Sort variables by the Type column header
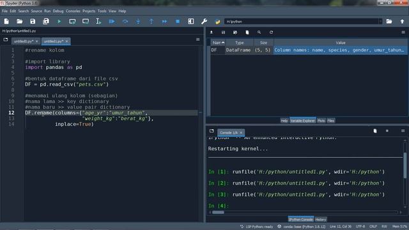Image resolution: width=409 pixels, height=230 pixels. point(240,43)
